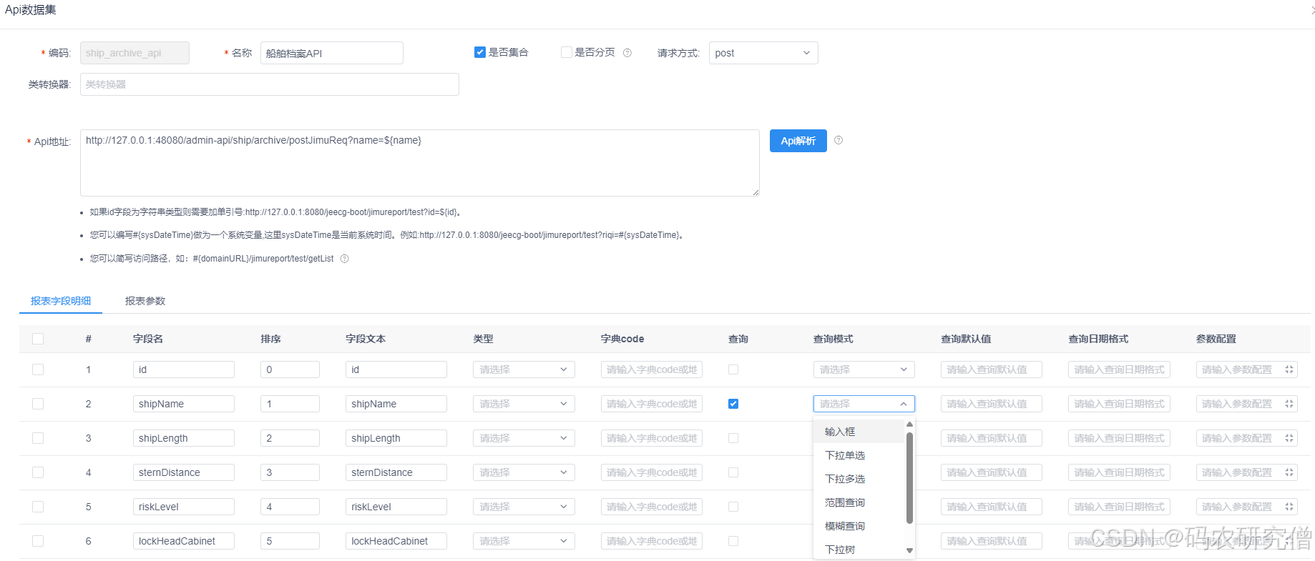This screenshot has height=561, width=1315.
Task: Choose 范围查询 from query mode list
Action: click(x=860, y=502)
